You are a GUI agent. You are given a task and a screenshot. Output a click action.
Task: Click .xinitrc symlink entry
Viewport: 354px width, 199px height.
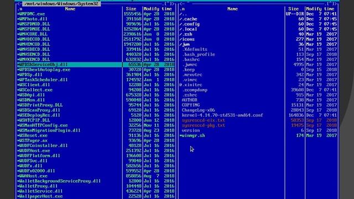pyautogui.click(x=258, y=85)
